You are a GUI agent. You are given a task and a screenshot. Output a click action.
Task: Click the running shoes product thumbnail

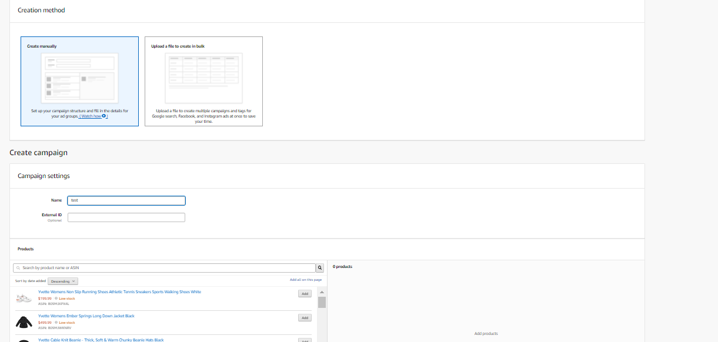pos(24,297)
